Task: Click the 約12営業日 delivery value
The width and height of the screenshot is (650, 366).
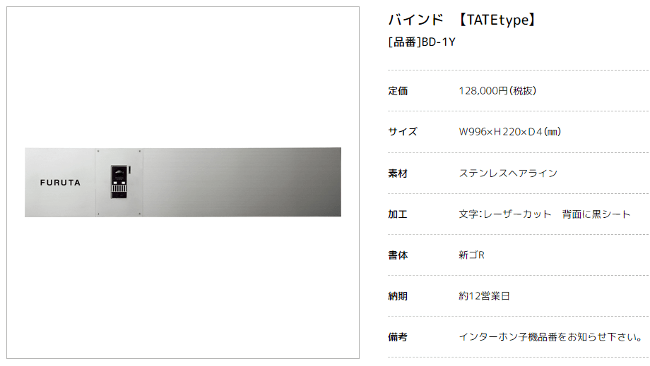Action: (x=484, y=295)
